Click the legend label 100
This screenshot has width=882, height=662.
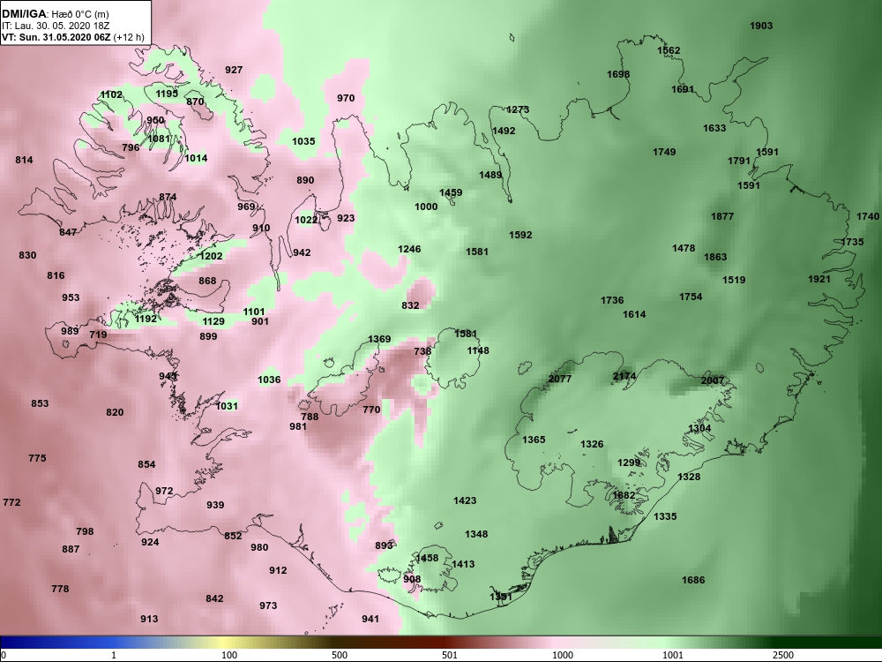click(x=229, y=655)
